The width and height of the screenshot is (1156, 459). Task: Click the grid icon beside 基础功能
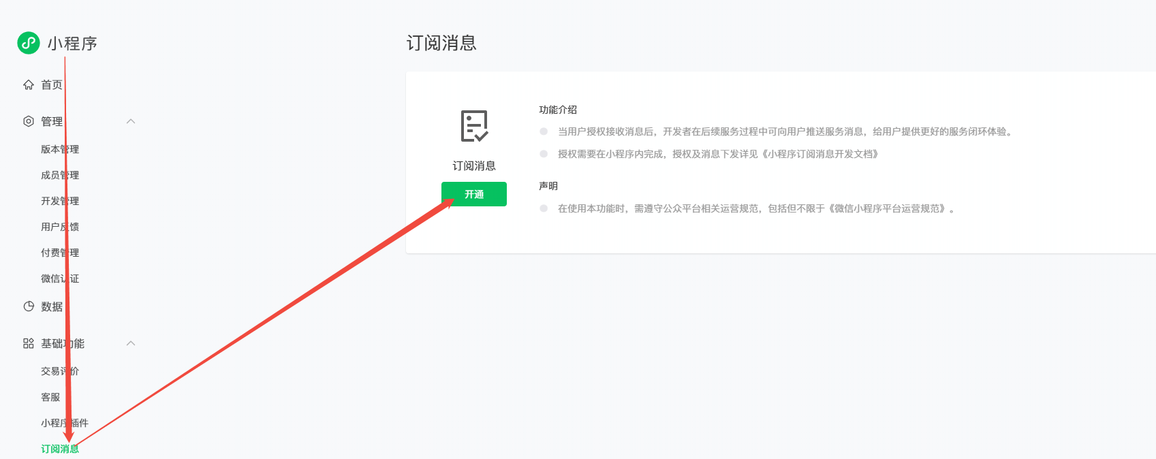pyautogui.click(x=29, y=343)
